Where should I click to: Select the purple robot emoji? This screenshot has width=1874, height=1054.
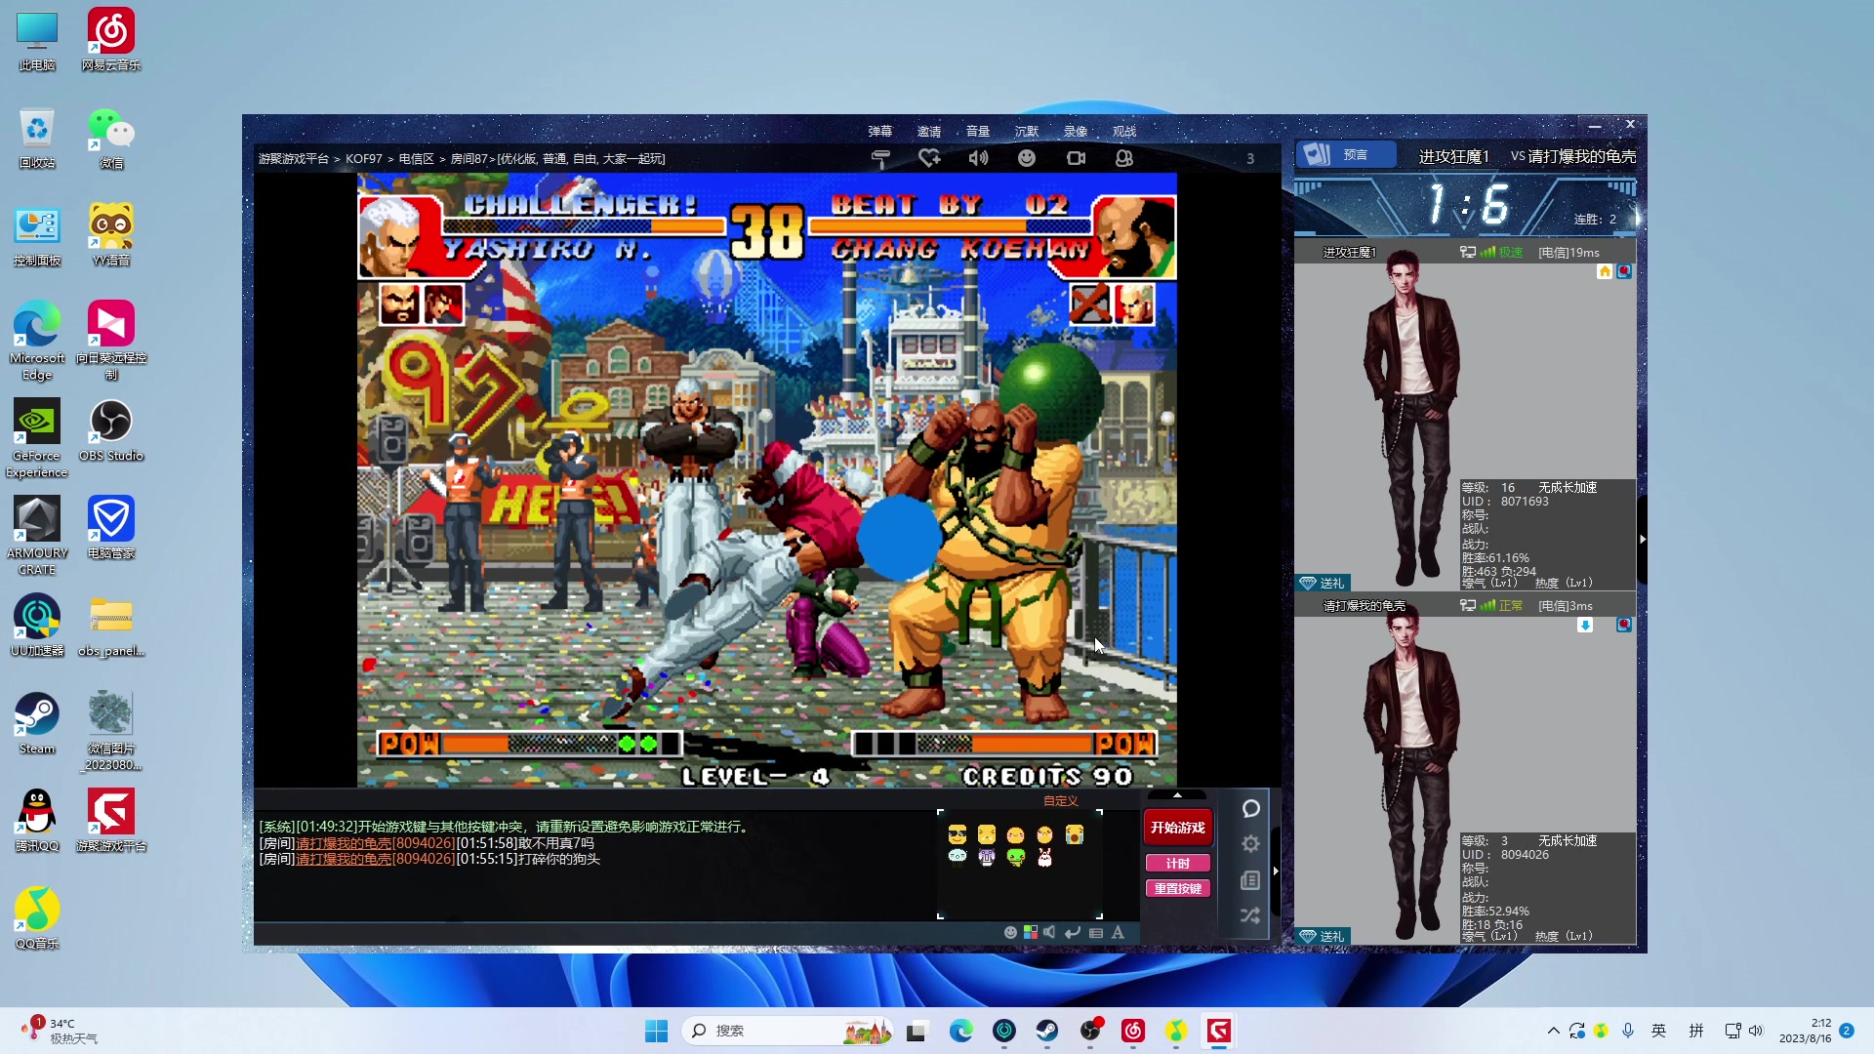pos(987,857)
